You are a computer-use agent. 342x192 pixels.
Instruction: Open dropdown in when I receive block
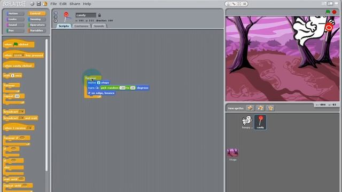click(x=30, y=128)
